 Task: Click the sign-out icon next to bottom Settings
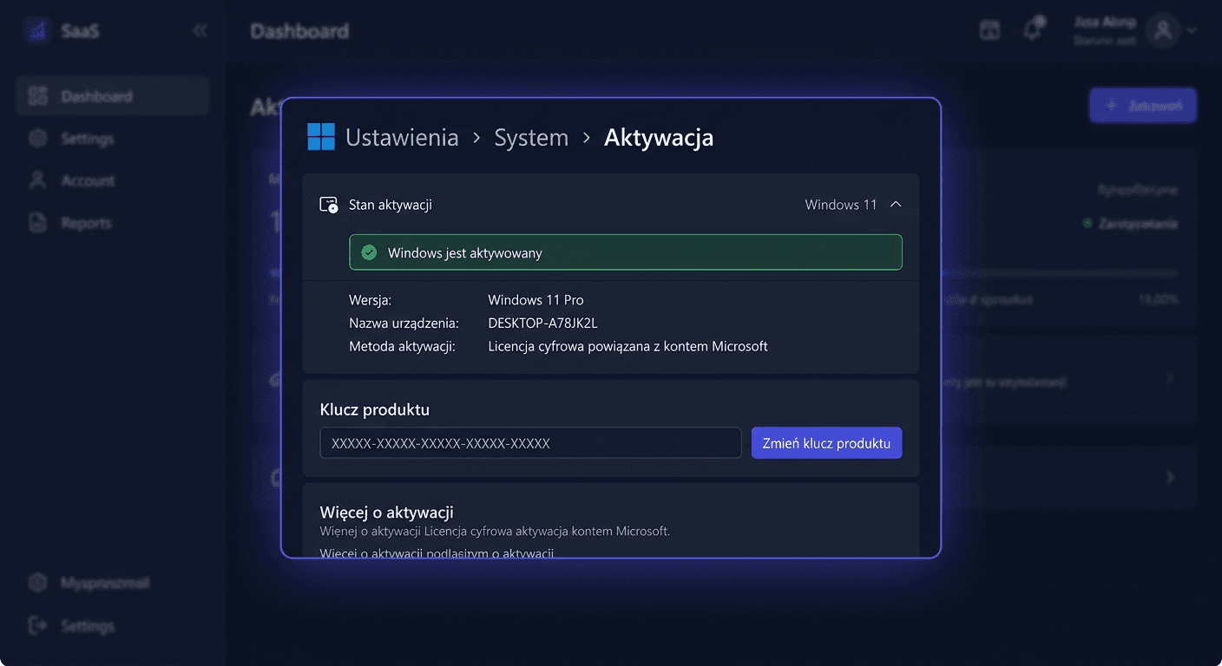click(37, 625)
